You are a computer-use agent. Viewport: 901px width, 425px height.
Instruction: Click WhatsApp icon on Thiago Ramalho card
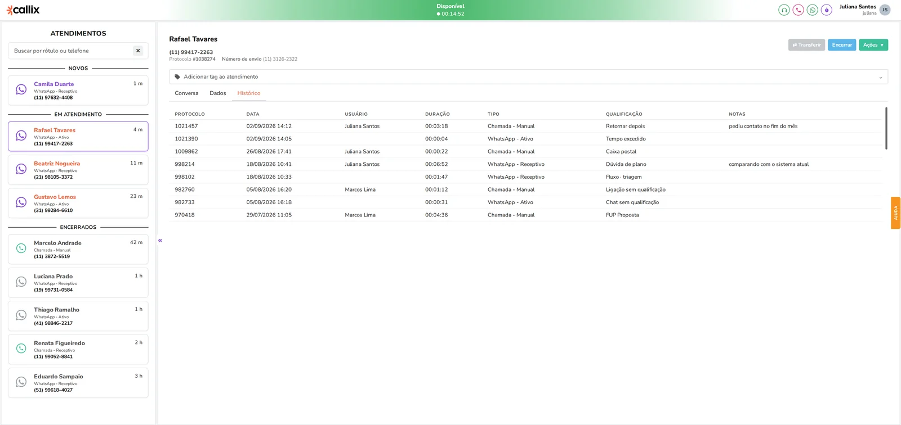(x=21, y=315)
